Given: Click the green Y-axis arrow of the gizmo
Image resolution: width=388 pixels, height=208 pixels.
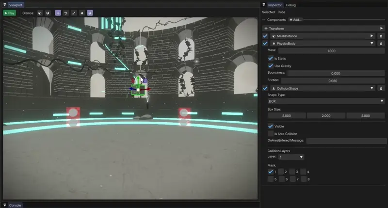Looking at the screenshot, I should [x=138, y=80].
